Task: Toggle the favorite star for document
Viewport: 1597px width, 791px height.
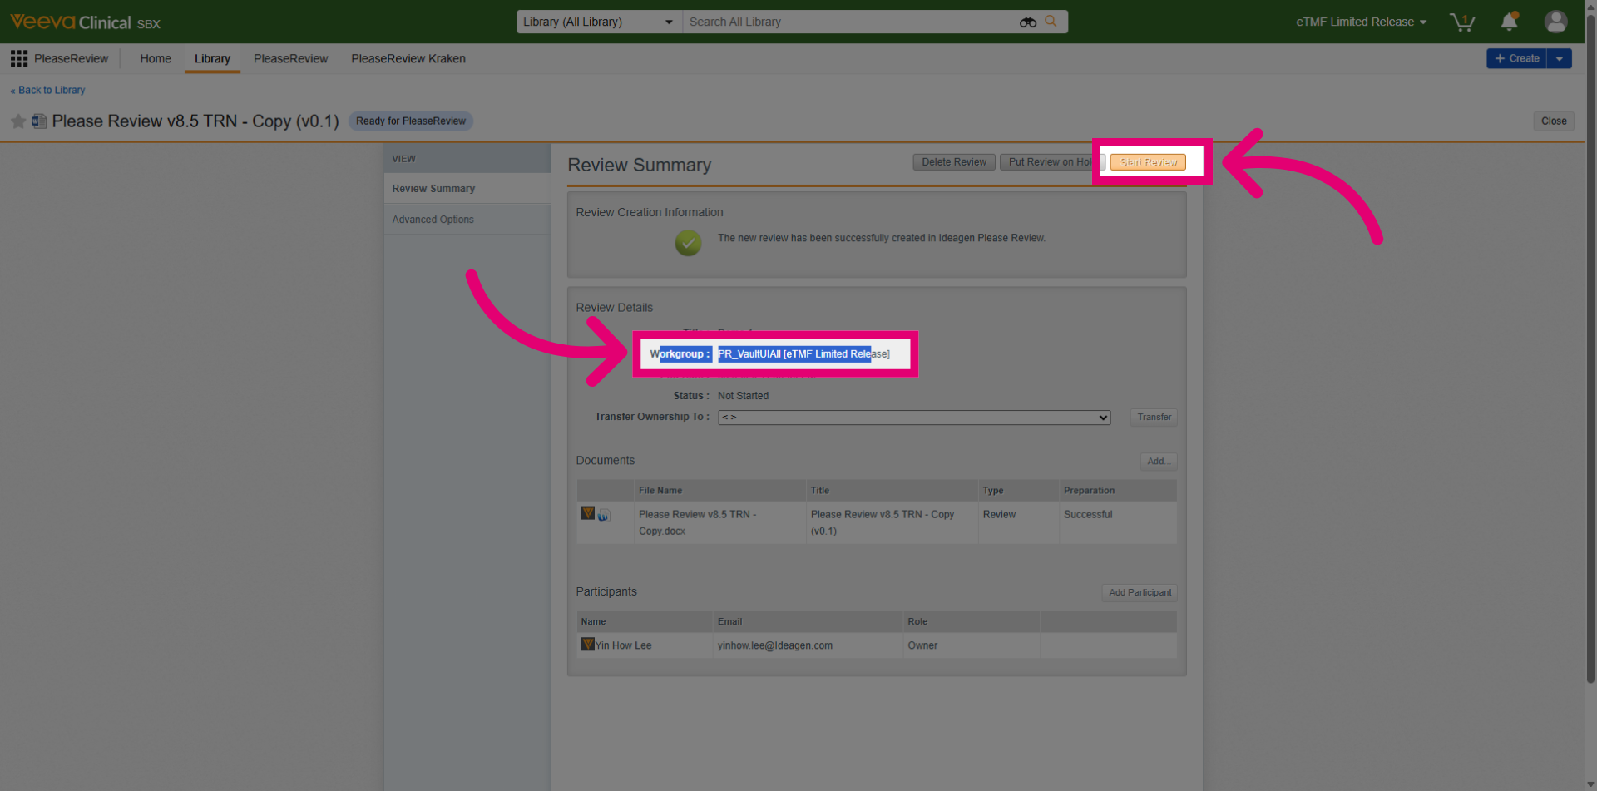Action: pyautogui.click(x=18, y=121)
